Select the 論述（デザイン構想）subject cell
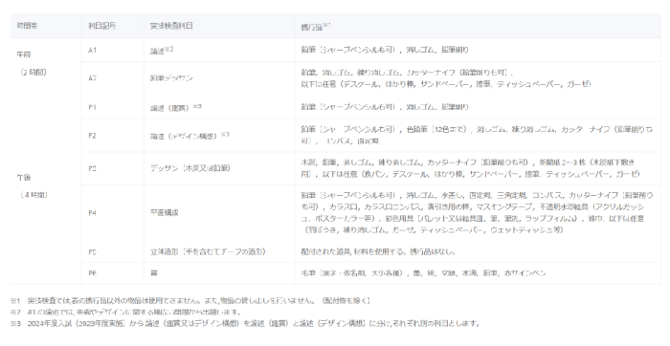 [190, 136]
